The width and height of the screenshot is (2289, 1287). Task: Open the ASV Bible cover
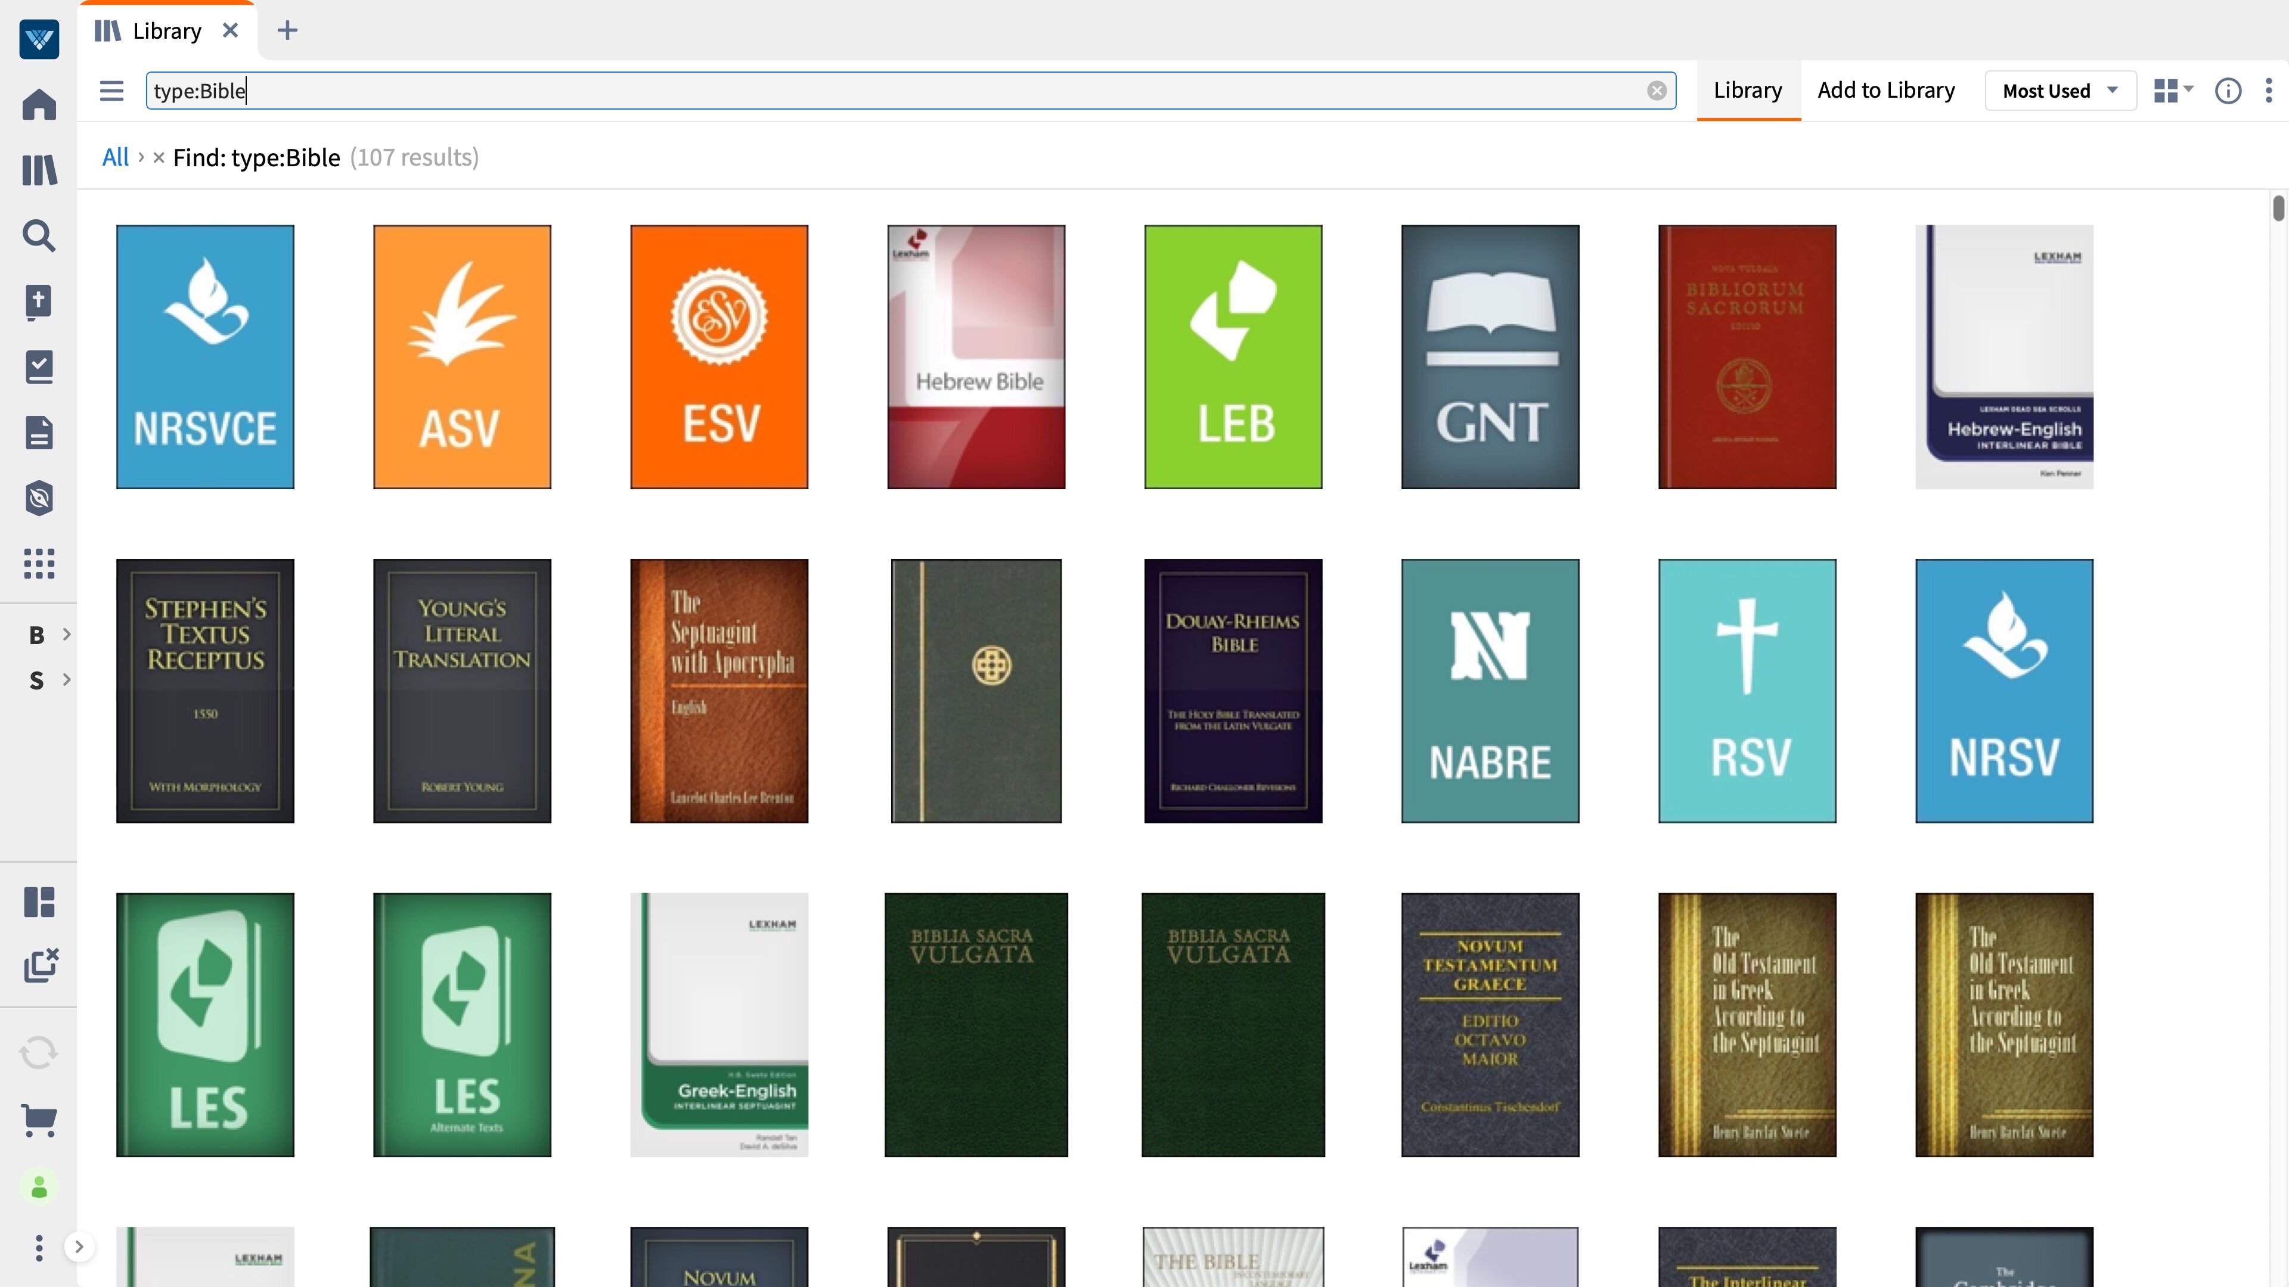pos(462,356)
